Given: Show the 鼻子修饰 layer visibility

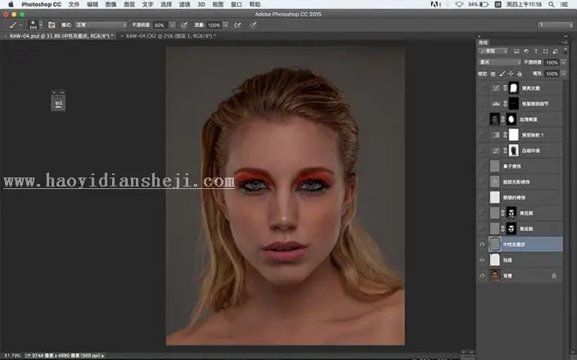Looking at the screenshot, I should click(482, 166).
